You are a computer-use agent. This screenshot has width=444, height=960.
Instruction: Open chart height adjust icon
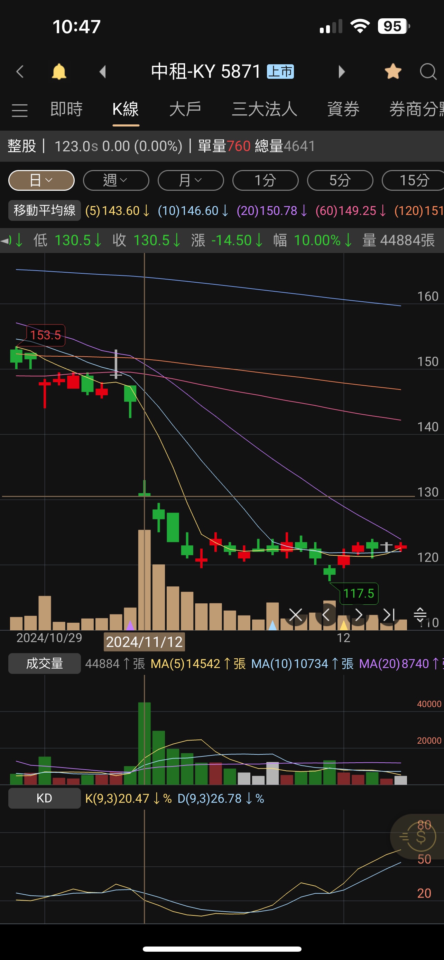pos(420,614)
